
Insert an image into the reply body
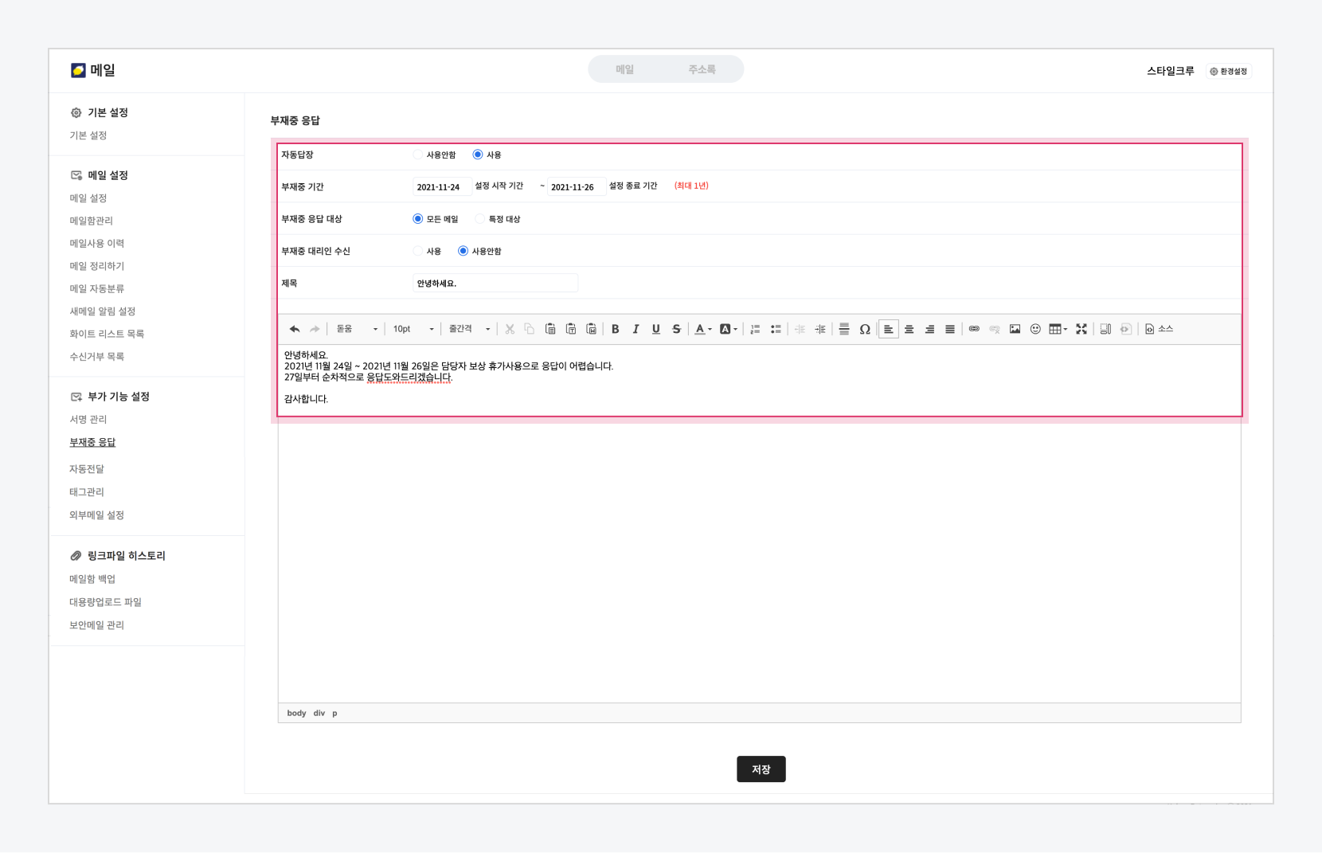coord(1015,329)
